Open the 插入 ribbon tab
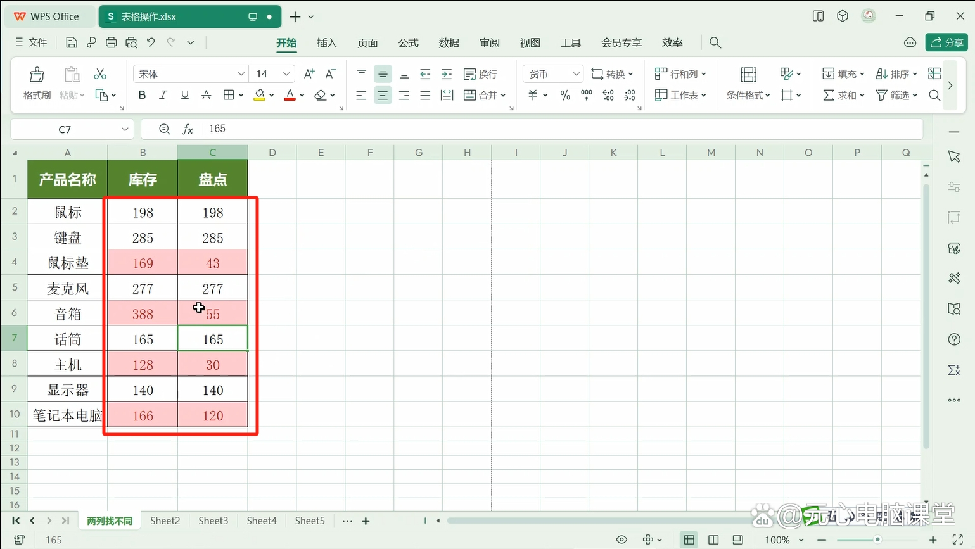Image resolution: width=975 pixels, height=549 pixels. [327, 42]
